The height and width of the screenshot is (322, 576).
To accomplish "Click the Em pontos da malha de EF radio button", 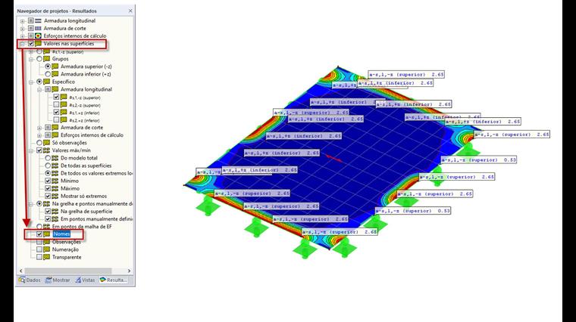I will tap(39, 227).
